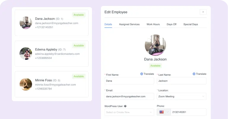Click the Available badge under Dana Jackson's photo
The width and height of the screenshot is (228, 119).
click(155, 66)
